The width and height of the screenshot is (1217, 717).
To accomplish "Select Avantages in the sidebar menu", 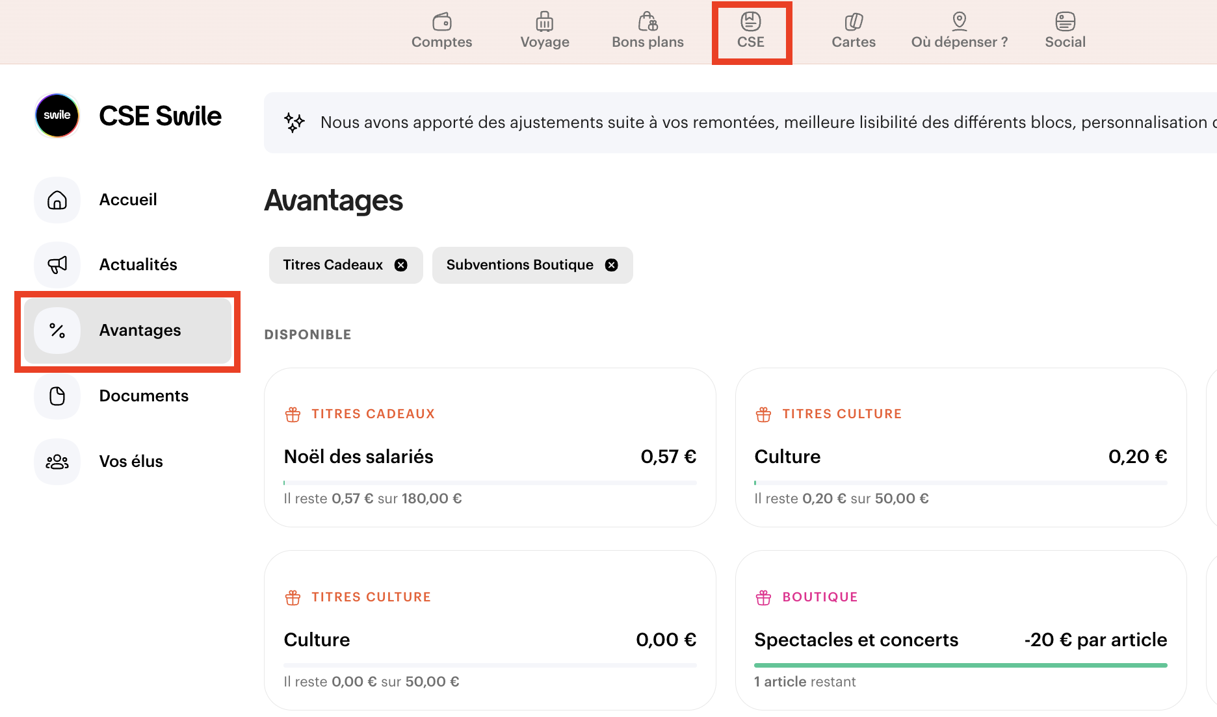I will [x=127, y=331].
